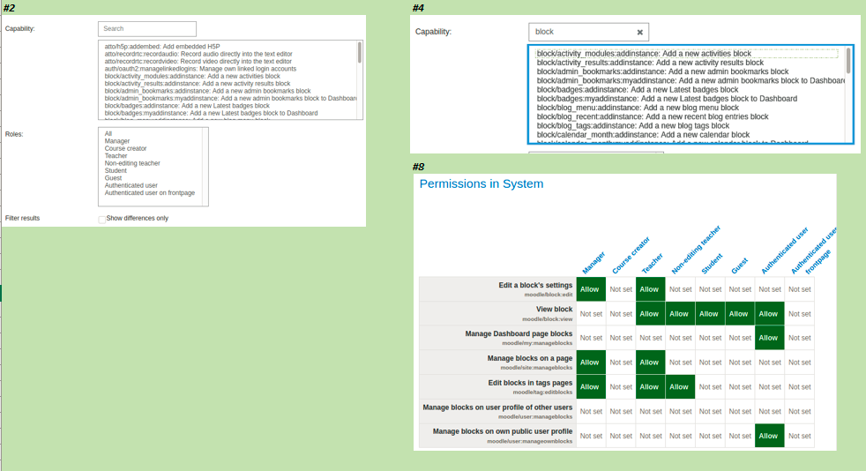Choose 'Teacher' in the Roles list
The width and height of the screenshot is (866, 471).
[116, 156]
